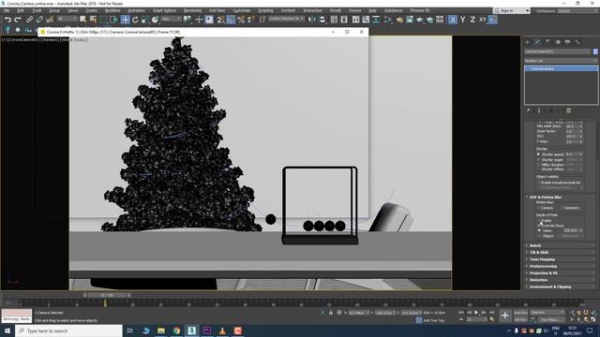Constrain to XY plane button

pos(483,19)
